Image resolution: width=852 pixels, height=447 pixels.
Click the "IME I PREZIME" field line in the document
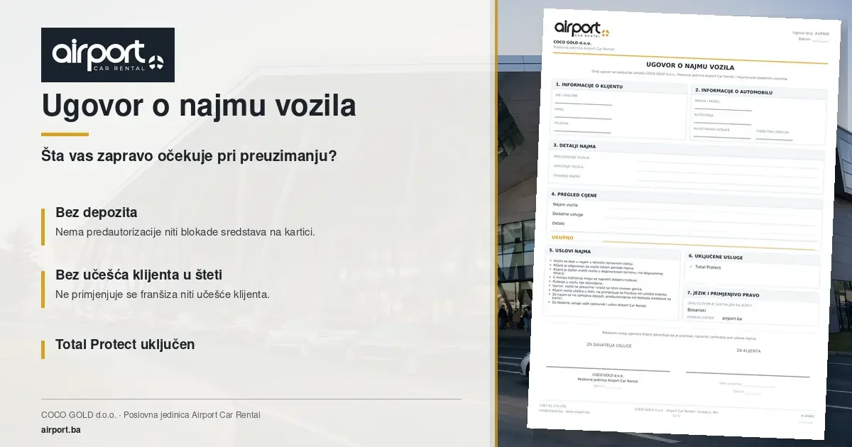[583, 99]
